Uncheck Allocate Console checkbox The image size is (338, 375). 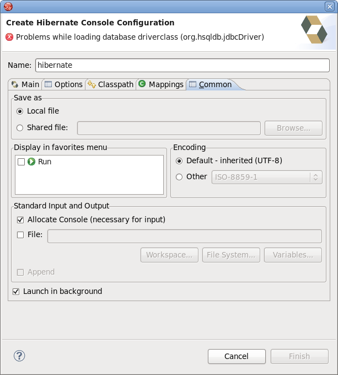coord(20,219)
